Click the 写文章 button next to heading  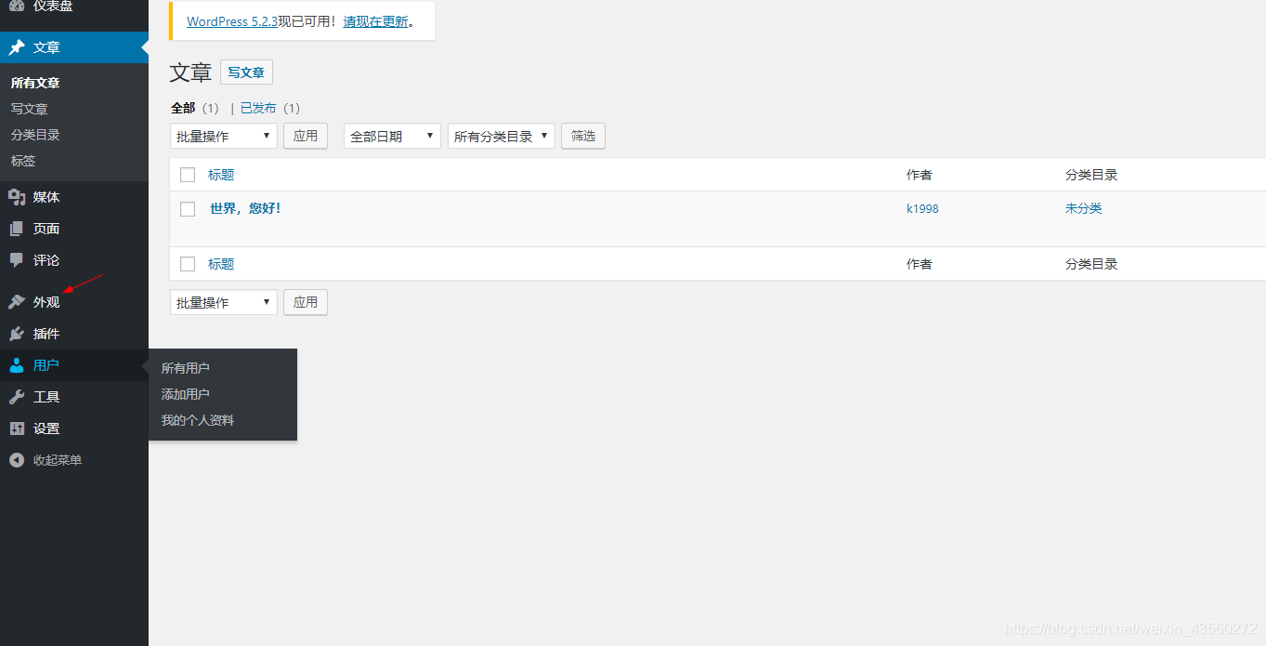pyautogui.click(x=246, y=73)
